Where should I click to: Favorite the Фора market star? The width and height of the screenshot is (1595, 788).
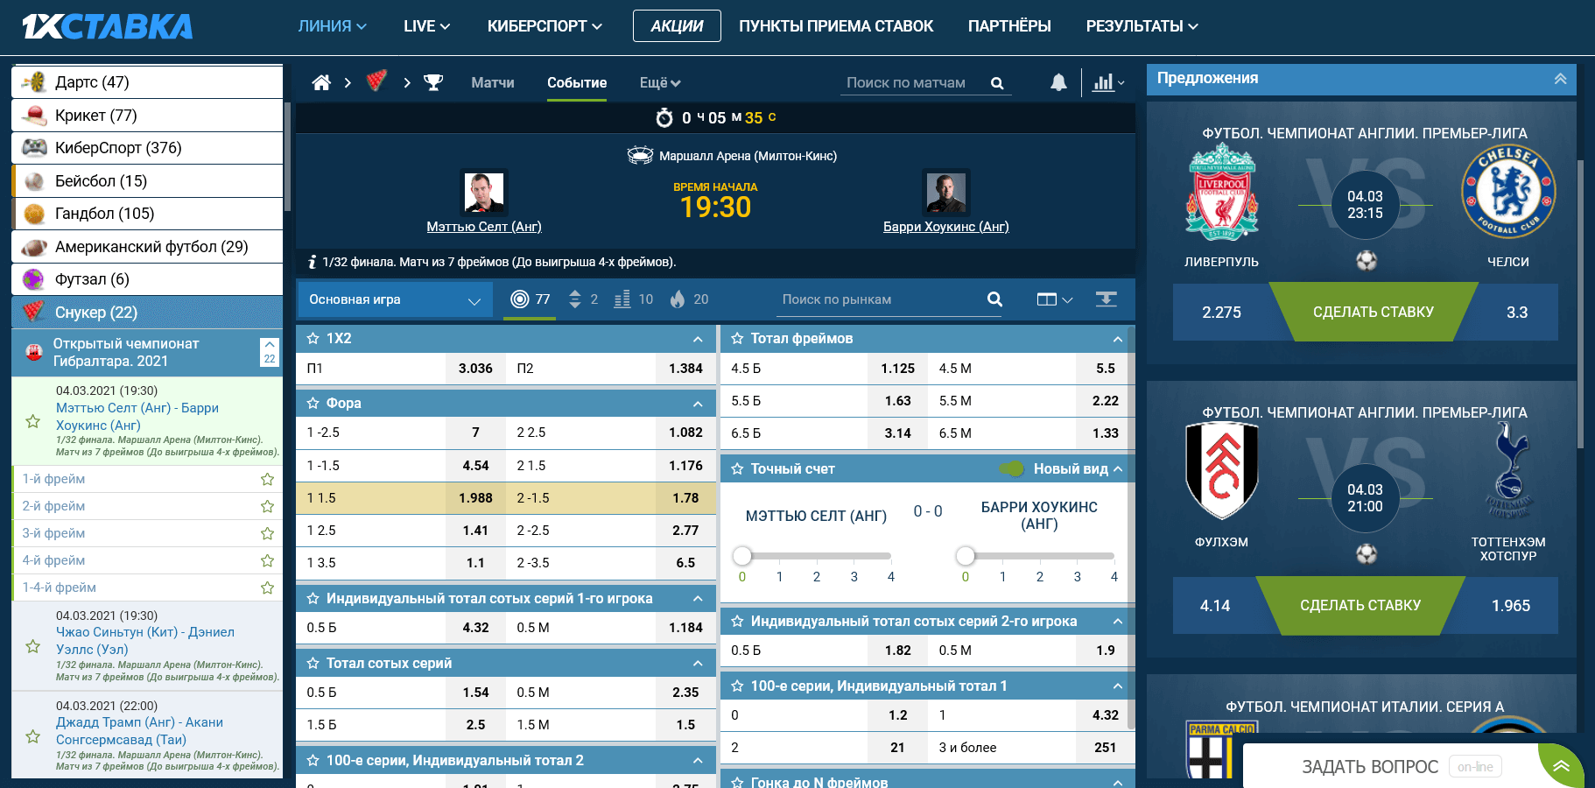313,403
